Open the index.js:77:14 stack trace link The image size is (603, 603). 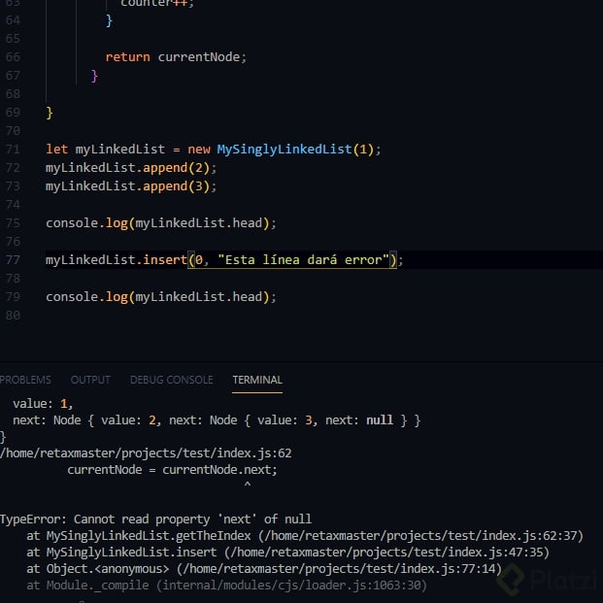339,569
